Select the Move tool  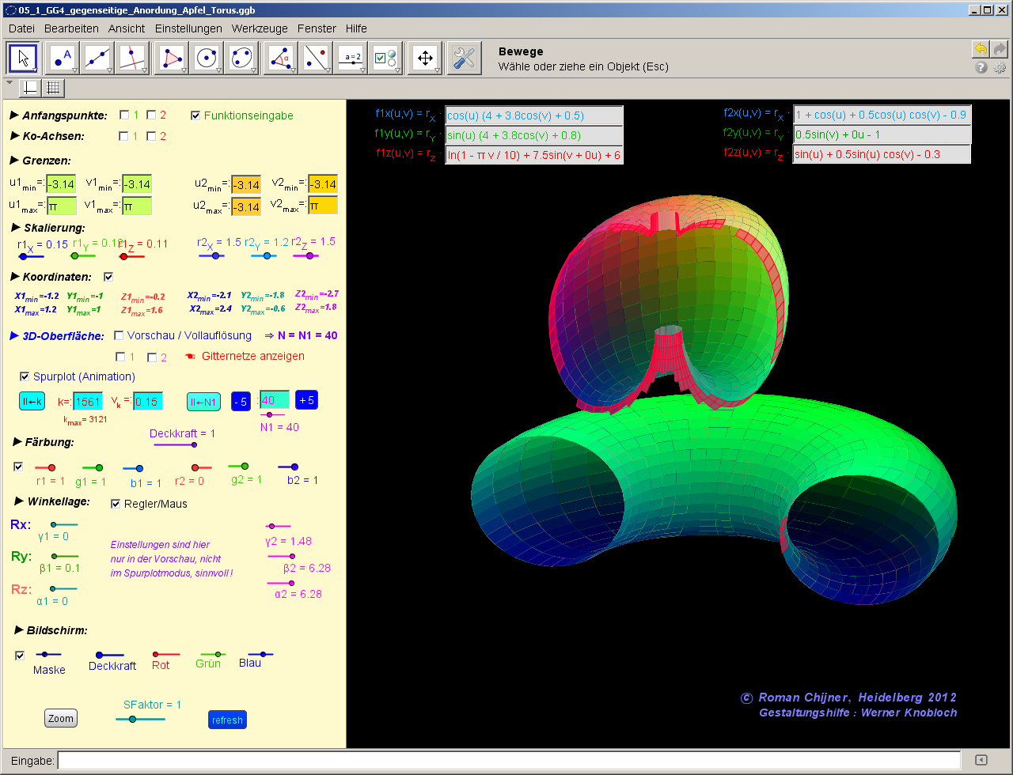click(24, 58)
